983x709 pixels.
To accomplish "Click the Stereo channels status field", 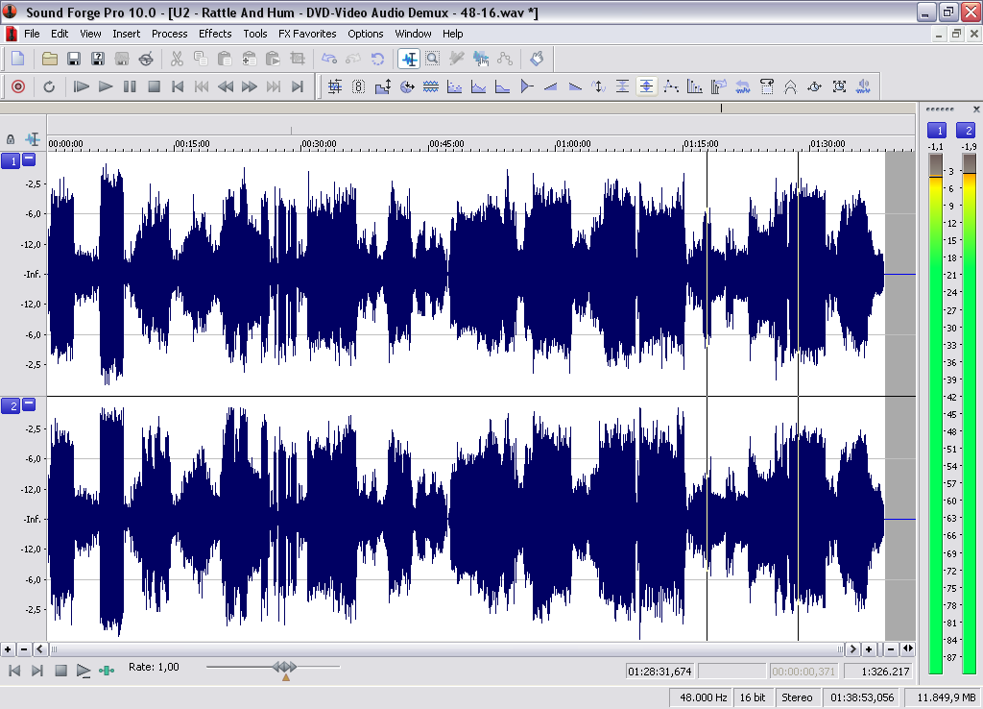I will (797, 697).
